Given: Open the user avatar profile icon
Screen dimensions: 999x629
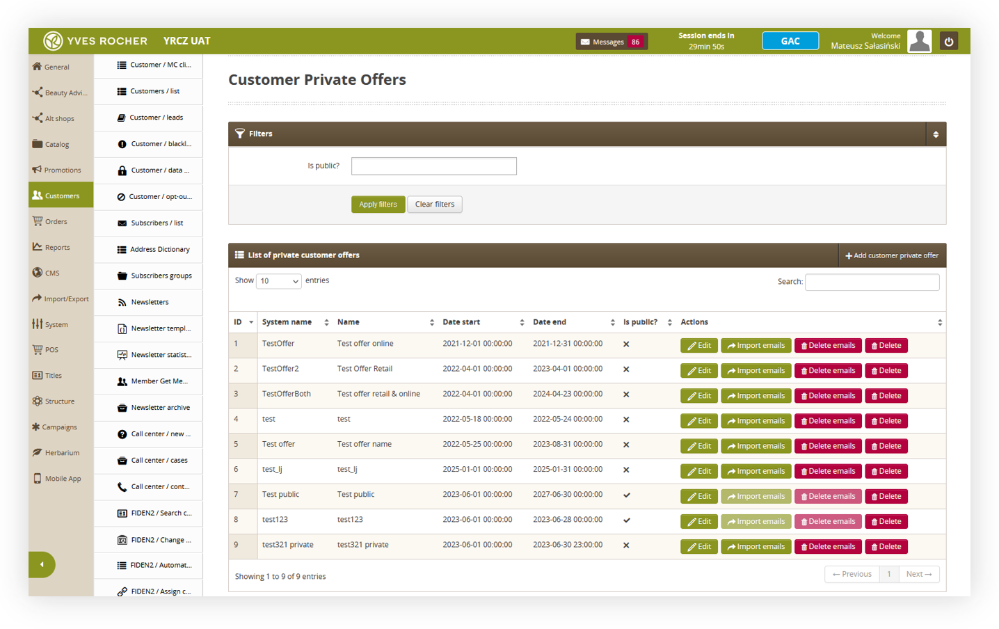Looking at the screenshot, I should (x=920, y=41).
